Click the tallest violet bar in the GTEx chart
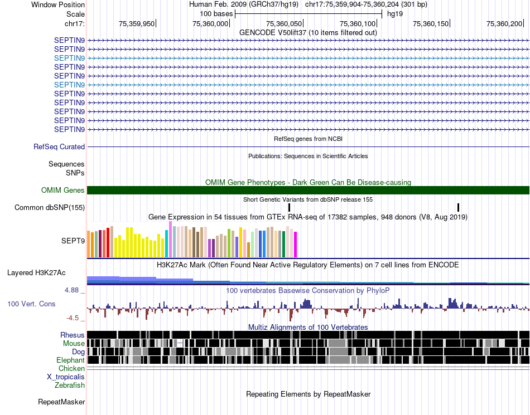The width and height of the screenshot is (530, 415). [x=170, y=240]
